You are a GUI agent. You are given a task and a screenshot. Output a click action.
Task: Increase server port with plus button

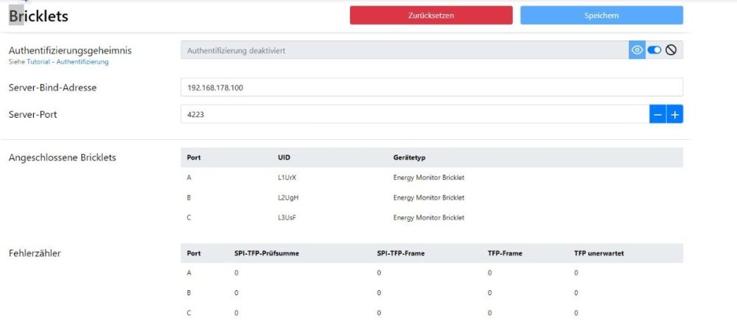[x=674, y=114]
